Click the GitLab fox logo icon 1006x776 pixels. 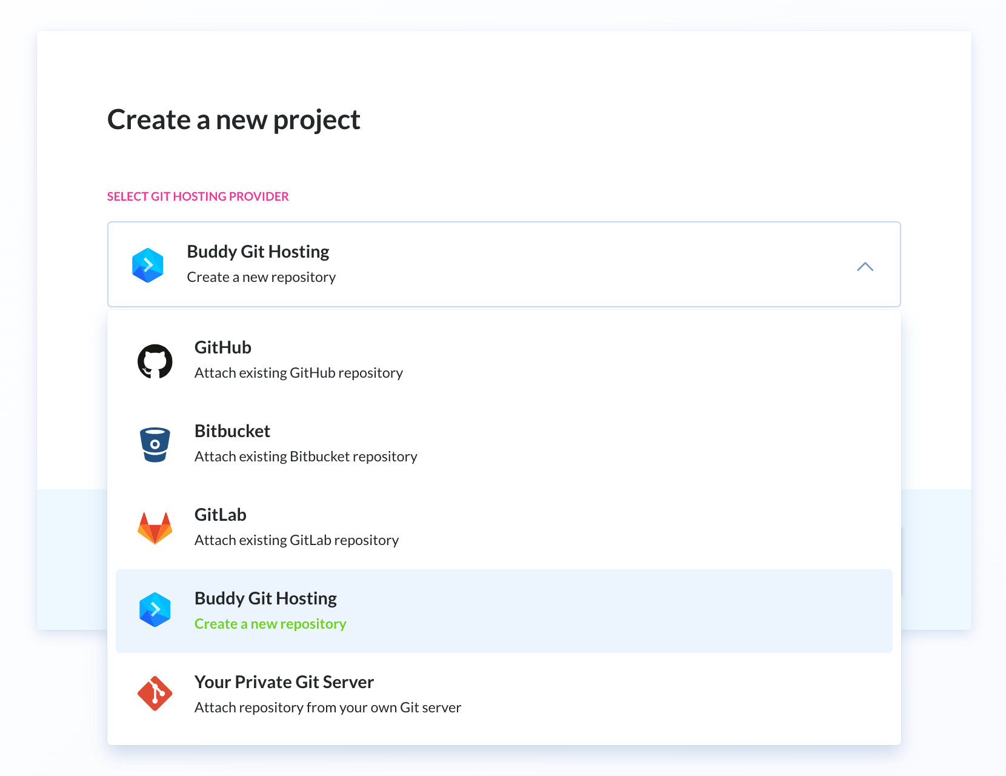[x=155, y=528]
